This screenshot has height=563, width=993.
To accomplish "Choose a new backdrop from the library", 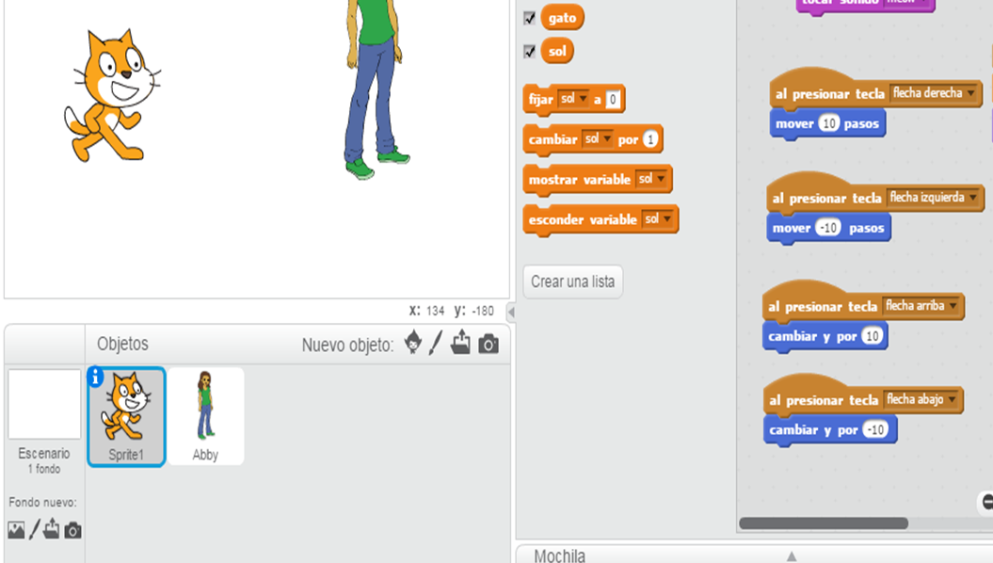I will [x=16, y=529].
